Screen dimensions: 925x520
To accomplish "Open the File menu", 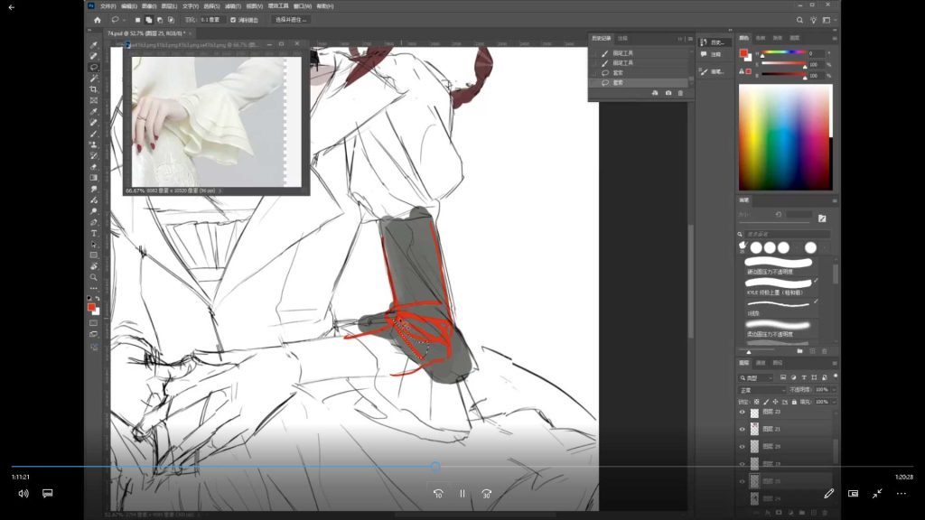I will click(x=108, y=6).
